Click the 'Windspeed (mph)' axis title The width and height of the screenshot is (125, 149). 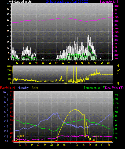[20, 2]
